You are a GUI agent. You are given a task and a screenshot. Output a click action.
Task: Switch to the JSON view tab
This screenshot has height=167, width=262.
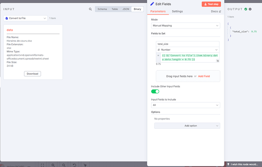[x=126, y=9]
